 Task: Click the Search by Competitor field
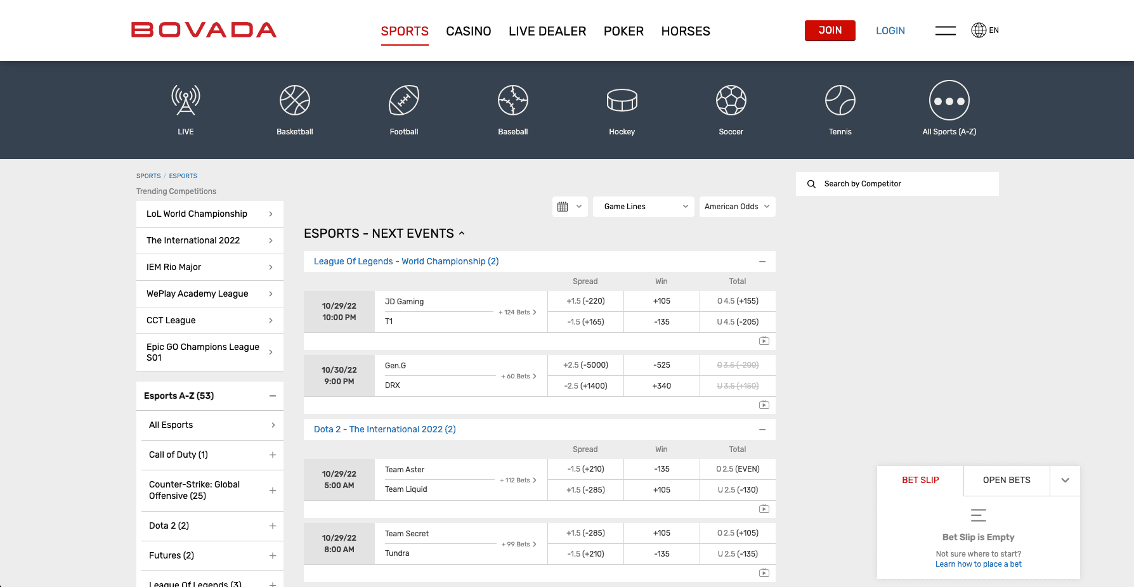(x=897, y=184)
